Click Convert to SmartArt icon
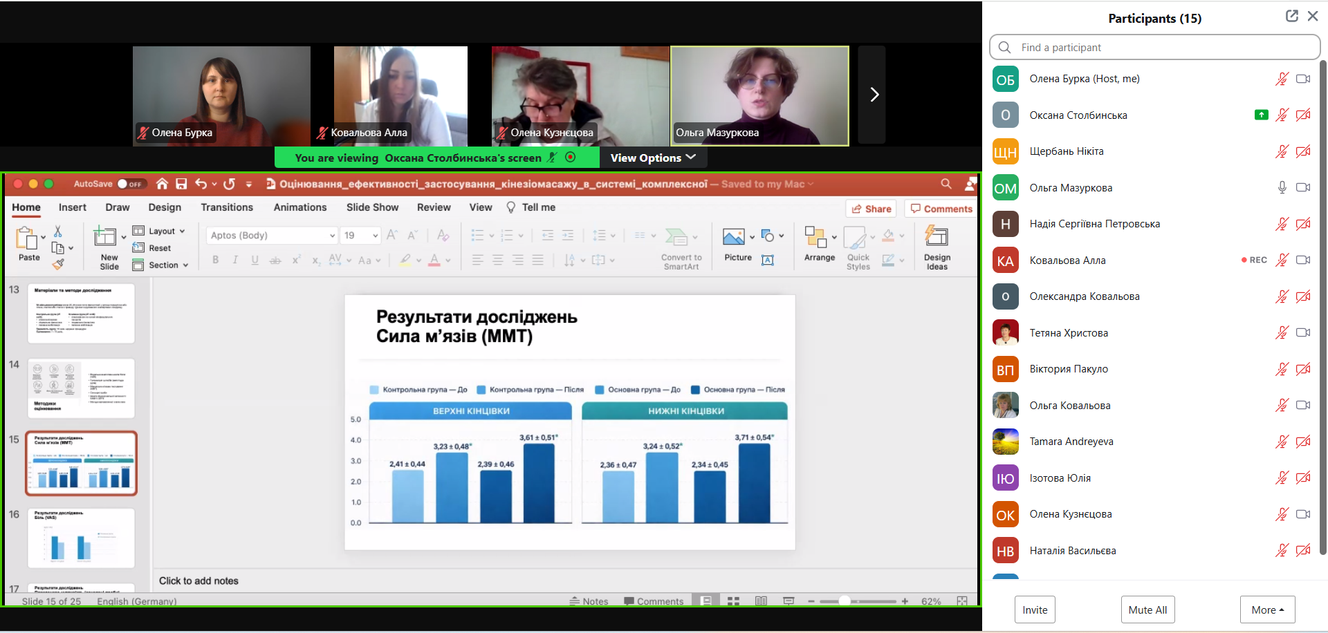Image resolution: width=1328 pixels, height=633 pixels. coord(676,238)
